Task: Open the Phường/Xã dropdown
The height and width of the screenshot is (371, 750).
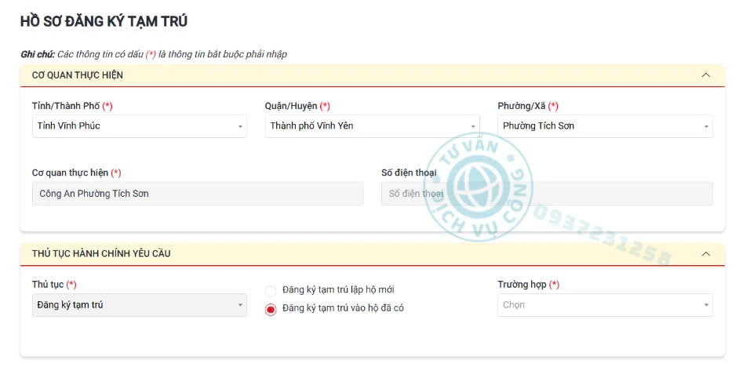Action: click(605, 126)
